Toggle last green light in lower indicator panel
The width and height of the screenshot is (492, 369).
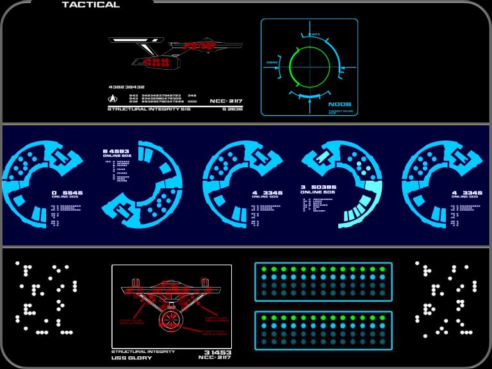[382, 318]
